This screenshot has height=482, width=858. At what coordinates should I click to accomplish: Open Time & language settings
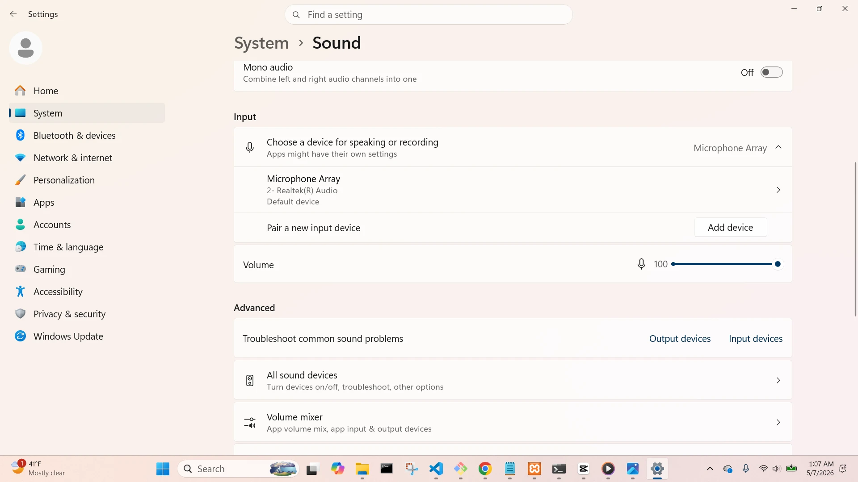(x=87, y=247)
